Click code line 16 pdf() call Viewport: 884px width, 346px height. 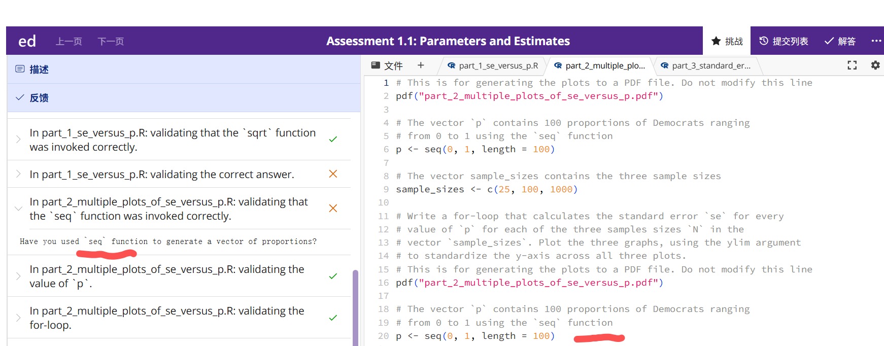[529, 283]
